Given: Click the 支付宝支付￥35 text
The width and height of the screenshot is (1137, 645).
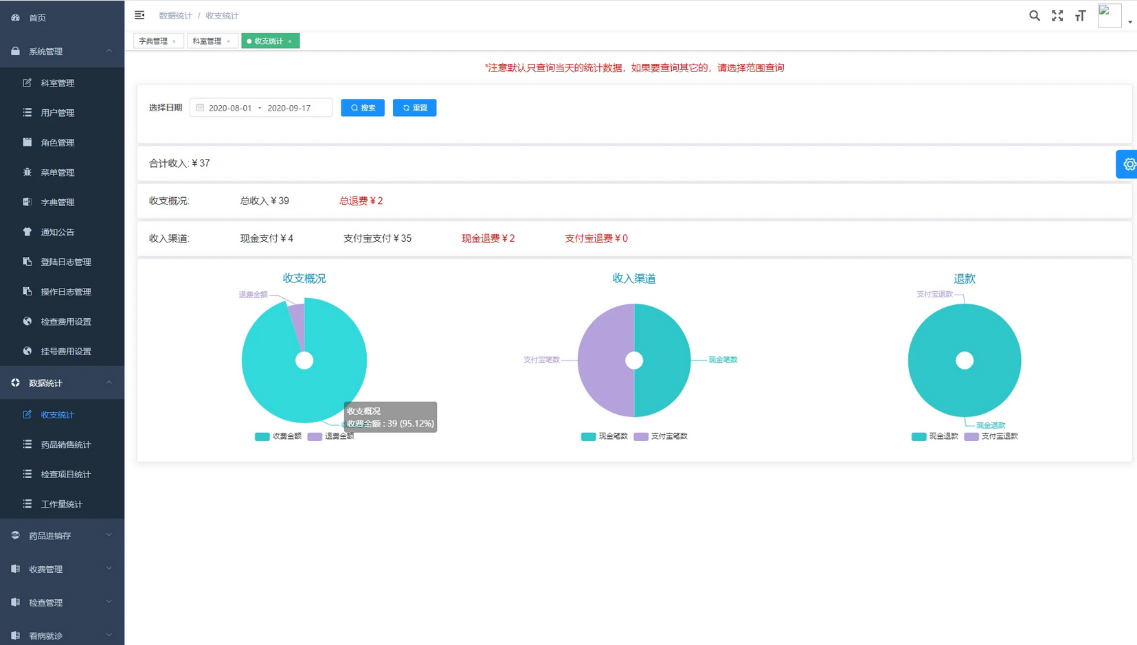Looking at the screenshot, I should click(377, 238).
